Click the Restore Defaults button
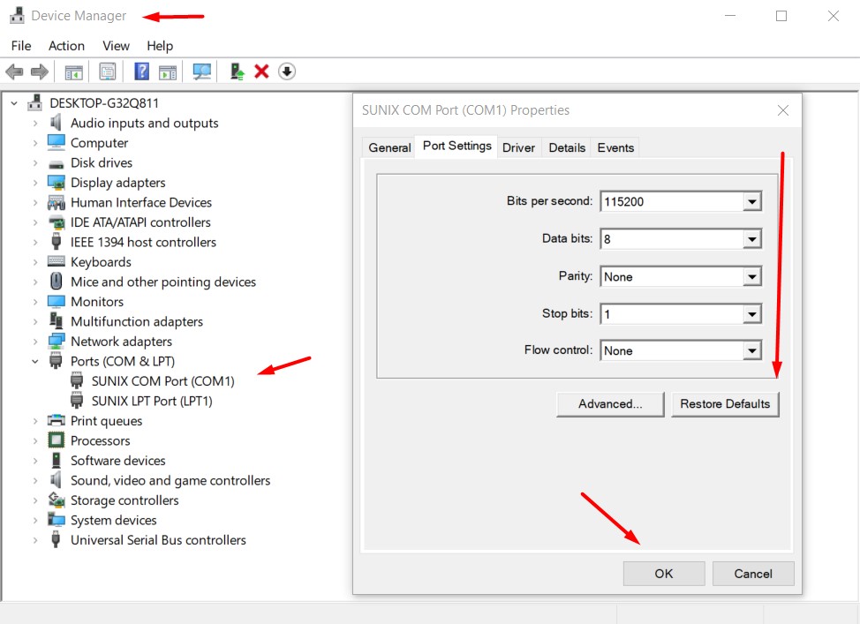Screen dimensions: 860x624 (x=725, y=404)
